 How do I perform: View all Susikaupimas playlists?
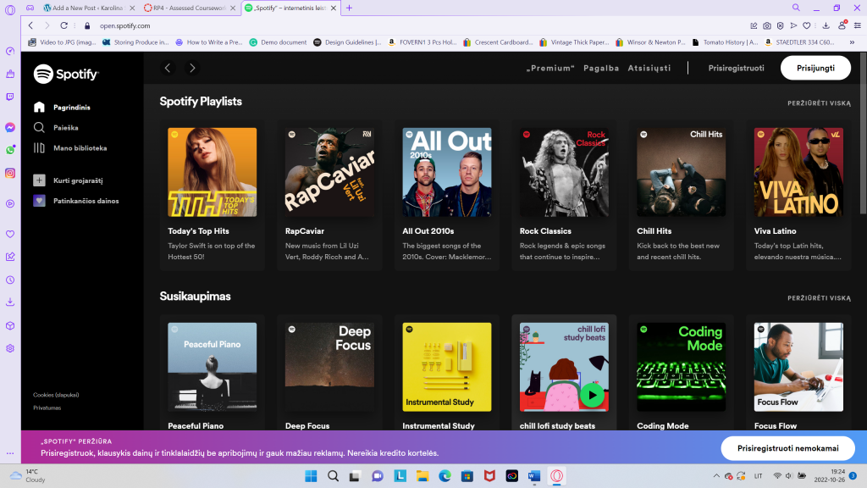pos(819,297)
